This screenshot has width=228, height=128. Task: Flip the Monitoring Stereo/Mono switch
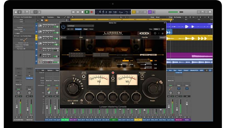(x=142, y=76)
